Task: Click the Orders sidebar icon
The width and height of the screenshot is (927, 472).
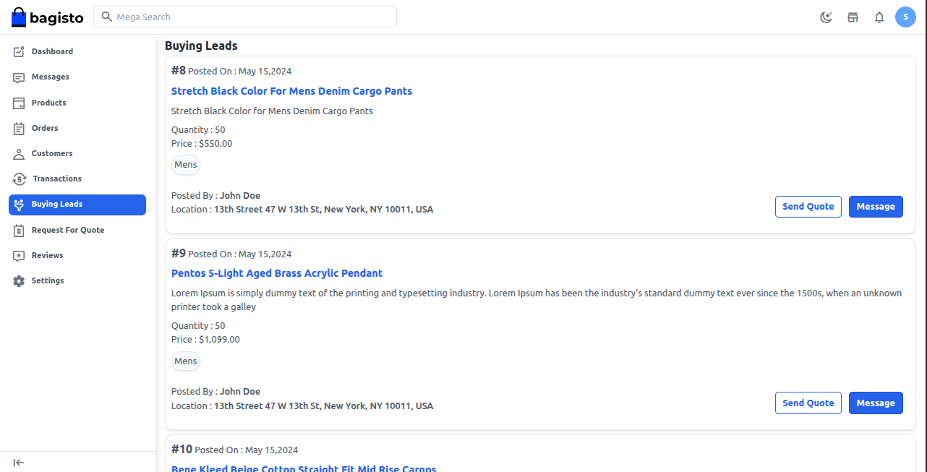Action: point(20,128)
